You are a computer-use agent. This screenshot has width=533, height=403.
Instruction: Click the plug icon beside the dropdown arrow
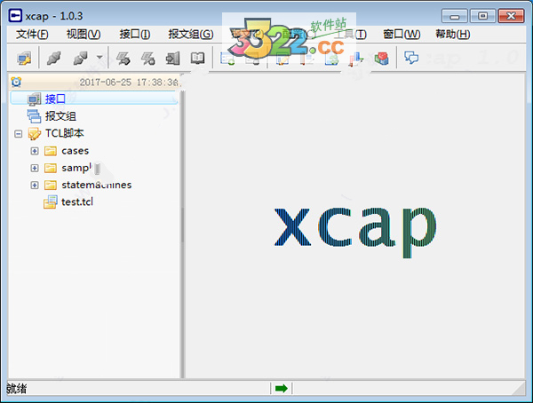click(80, 58)
